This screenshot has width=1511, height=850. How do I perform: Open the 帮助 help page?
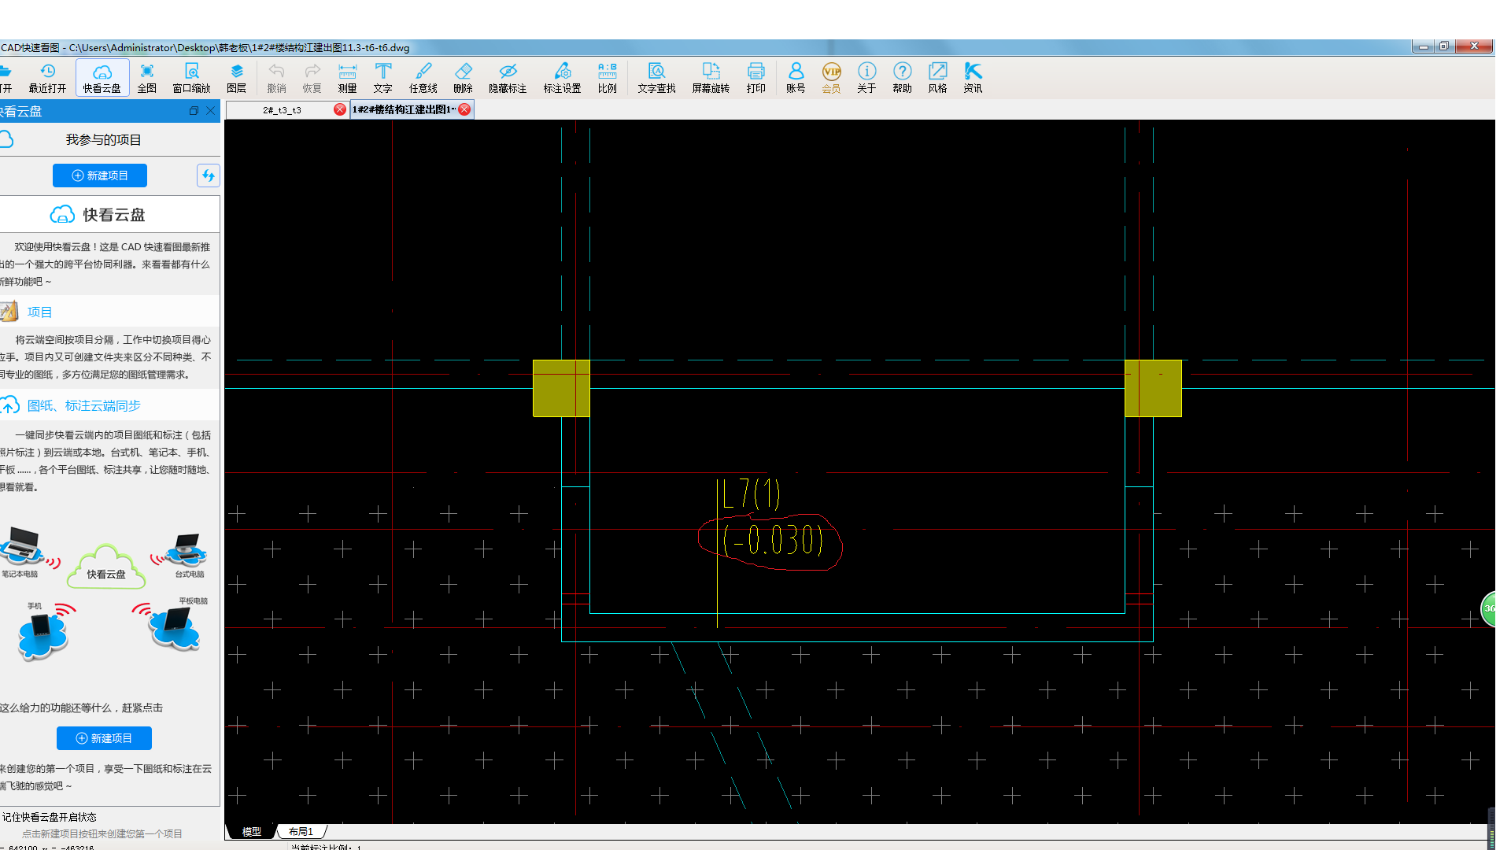902,78
